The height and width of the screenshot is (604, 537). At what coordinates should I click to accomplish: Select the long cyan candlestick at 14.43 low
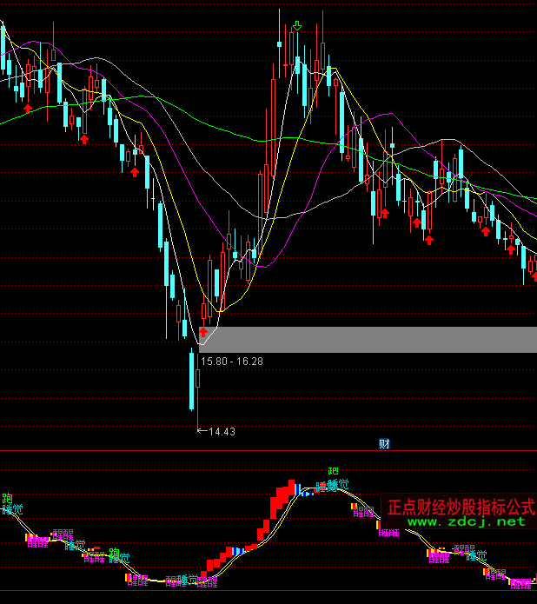point(192,378)
